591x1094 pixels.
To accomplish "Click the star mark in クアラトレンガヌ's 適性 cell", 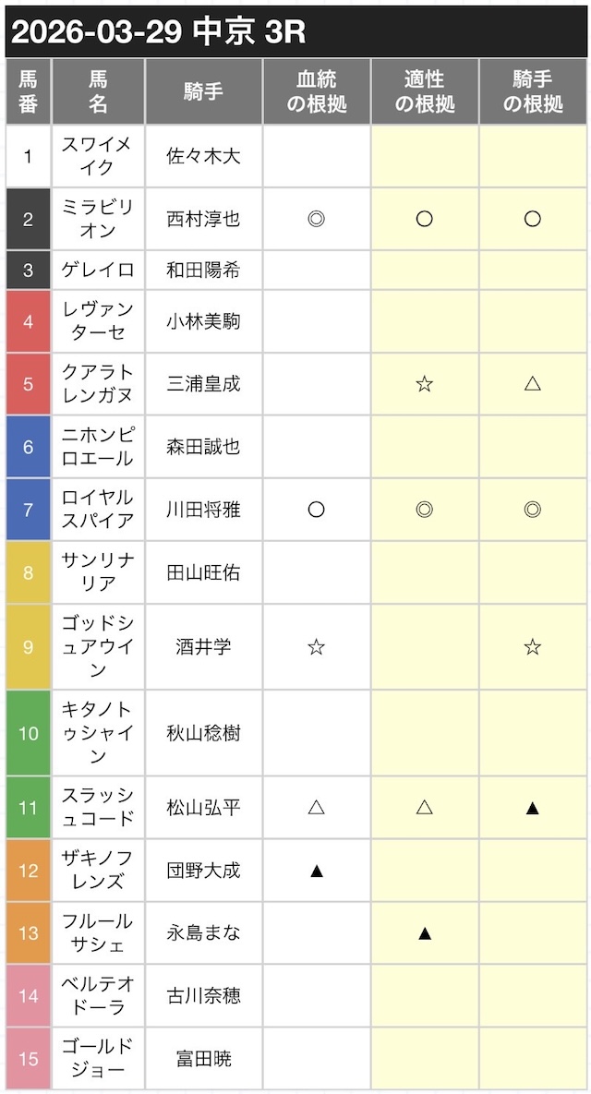I will click(425, 384).
